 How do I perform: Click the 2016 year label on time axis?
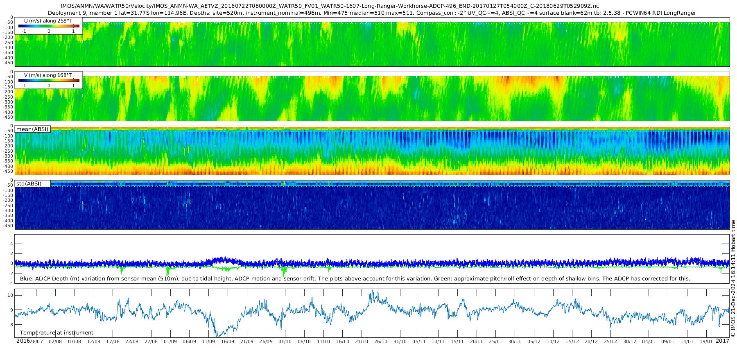click(23, 341)
